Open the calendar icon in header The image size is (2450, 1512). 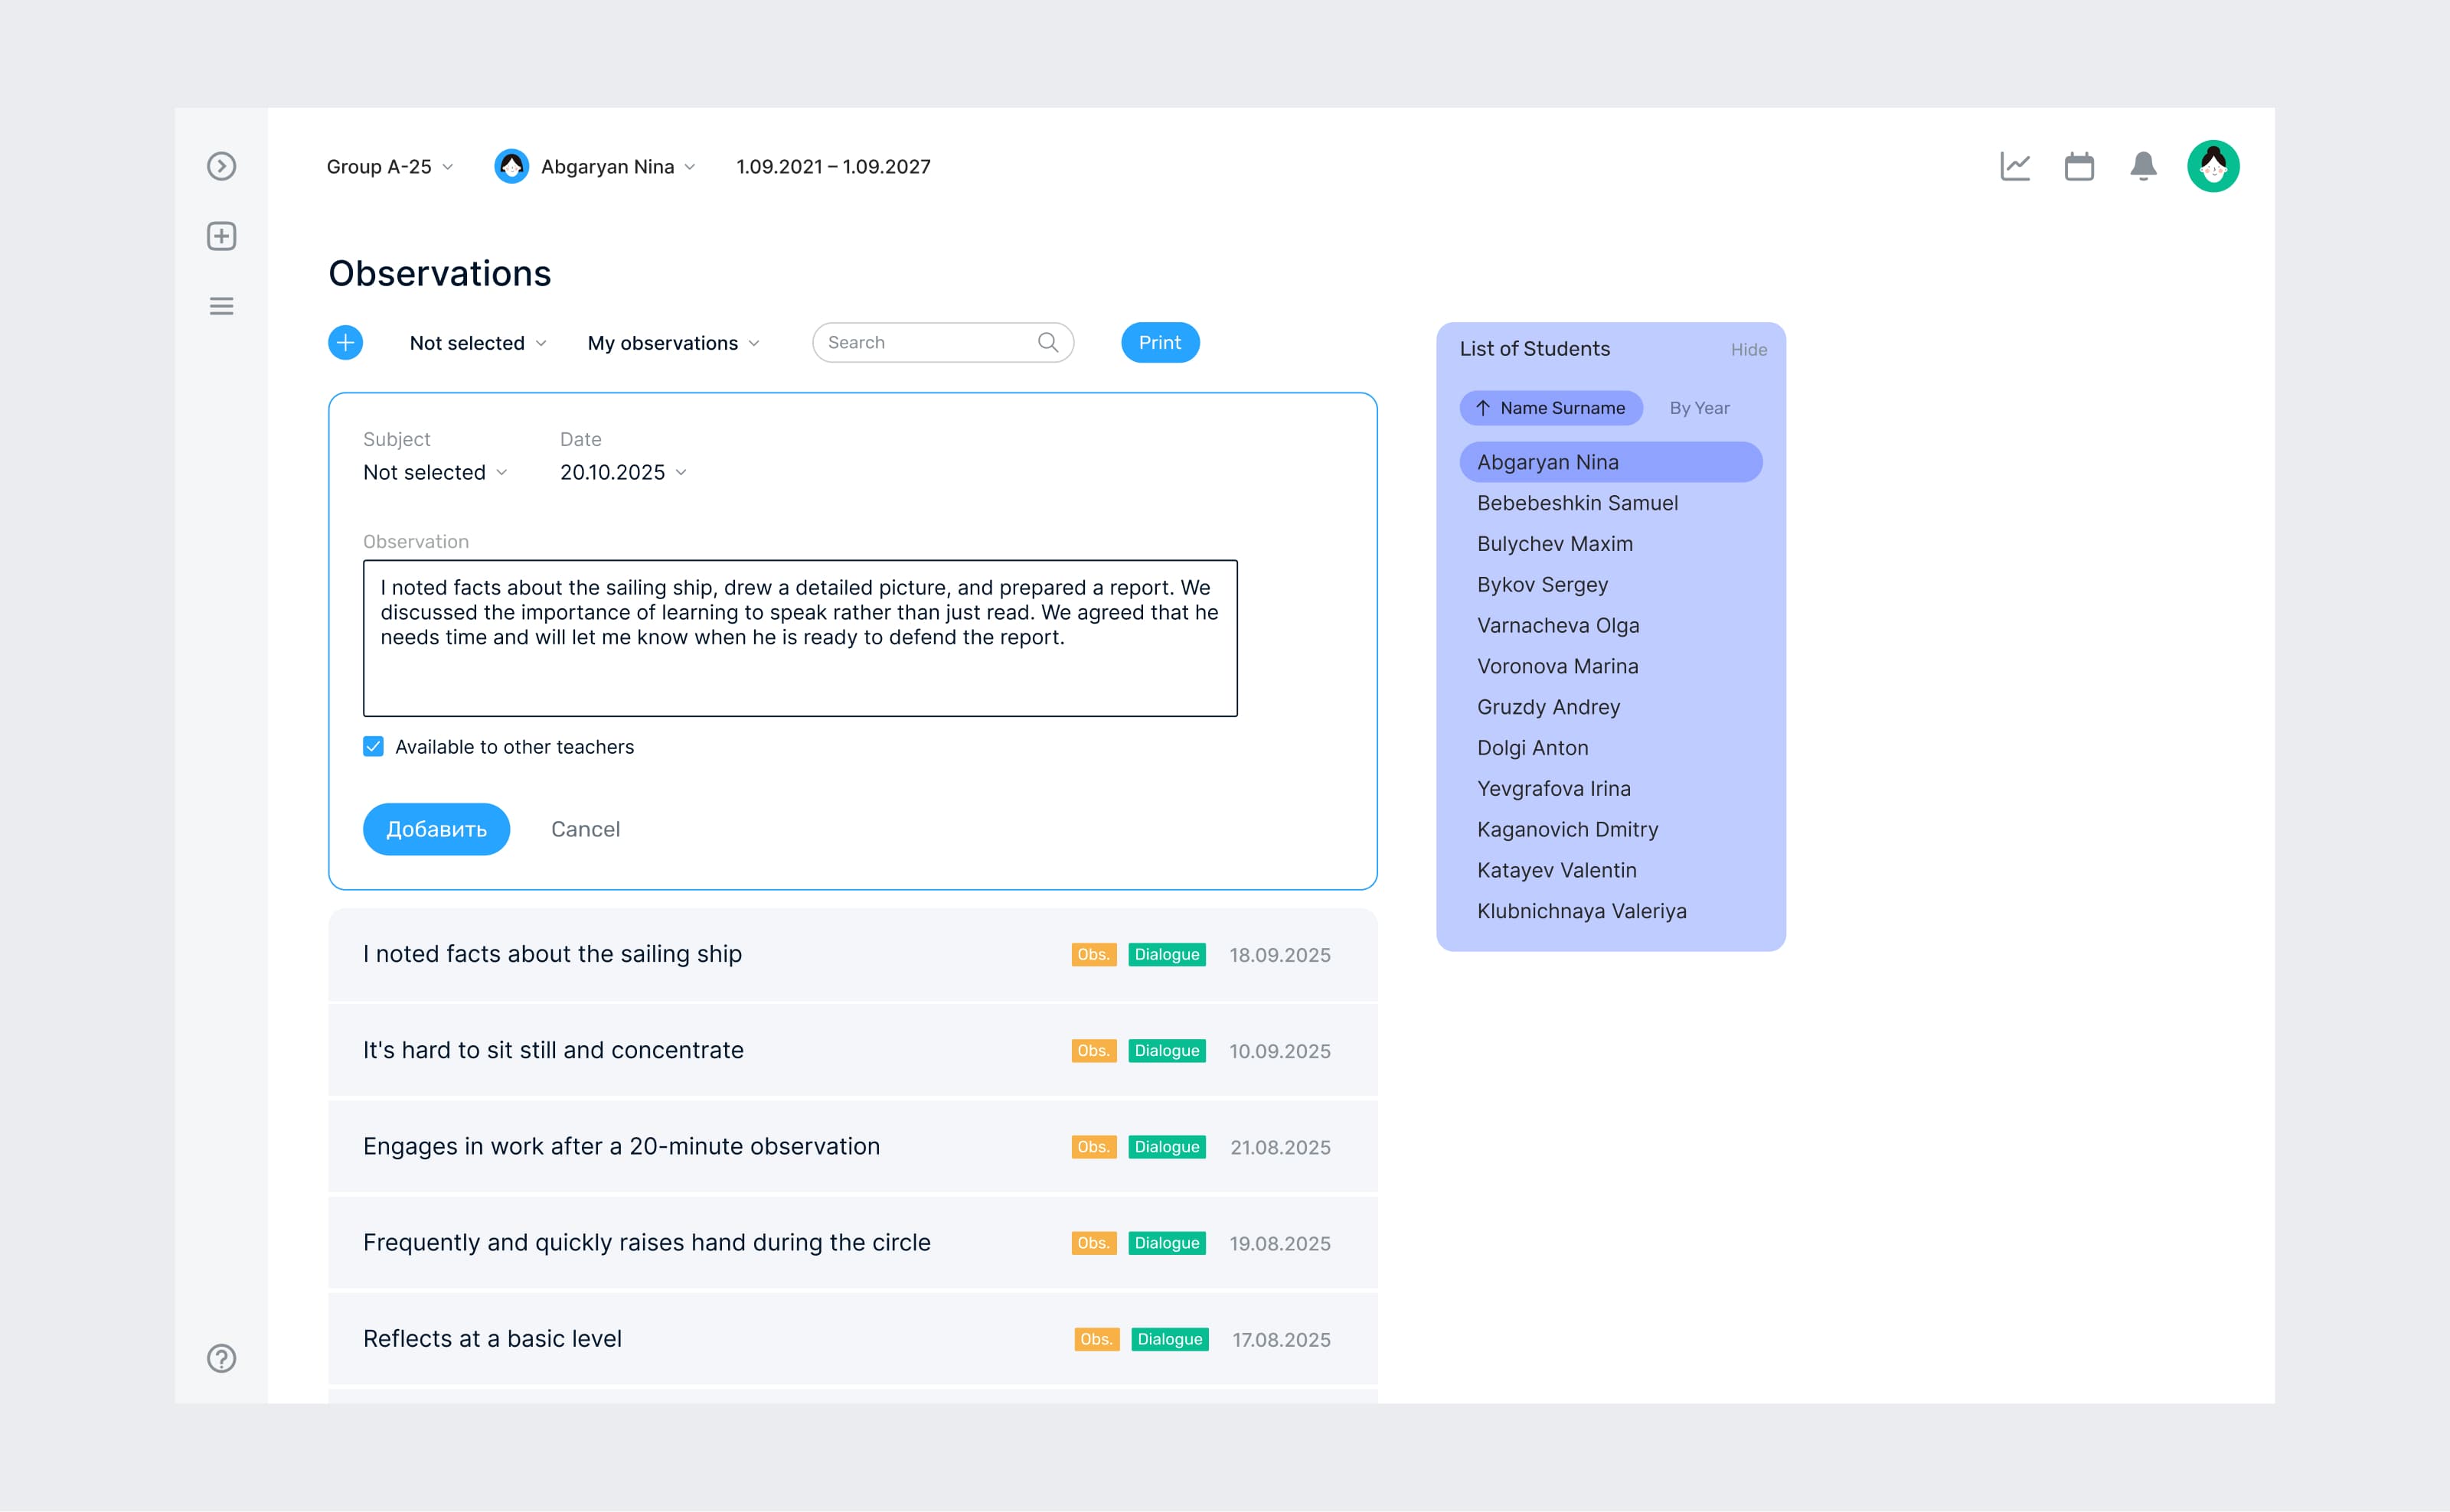point(2079,166)
